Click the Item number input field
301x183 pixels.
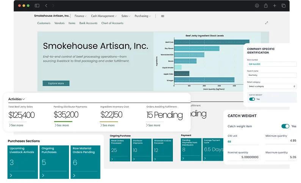tap(272, 64)
